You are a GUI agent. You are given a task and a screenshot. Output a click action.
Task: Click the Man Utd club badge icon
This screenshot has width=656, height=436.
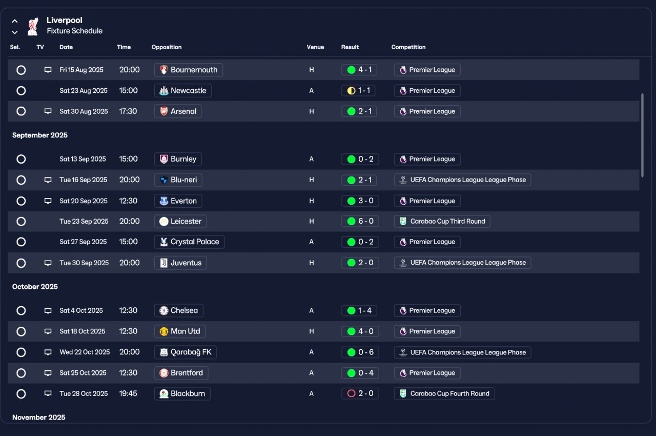point(164,331)
